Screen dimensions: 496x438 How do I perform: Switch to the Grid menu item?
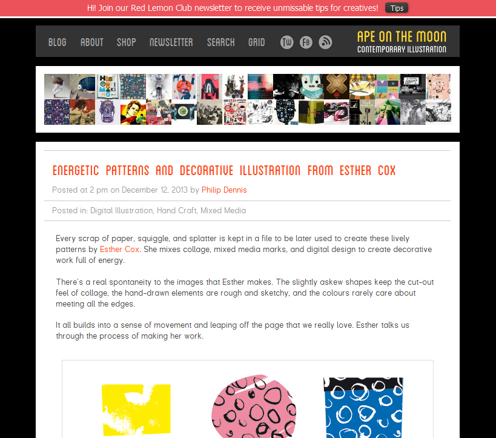(257, 42)
